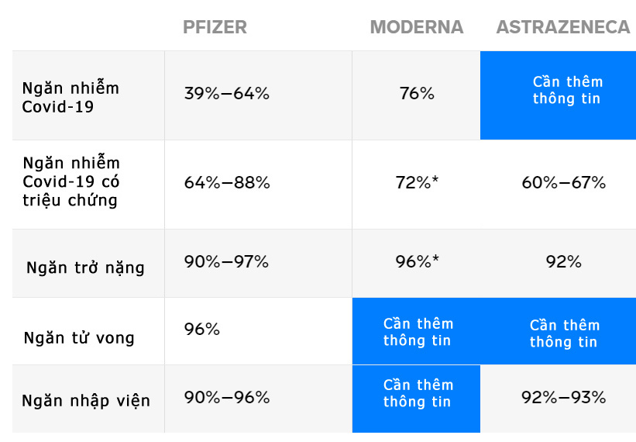The image size is (636, 442).
Task: Select Moderna's blue cell in Ngăn nhập viện row
Action: (417, 393)
